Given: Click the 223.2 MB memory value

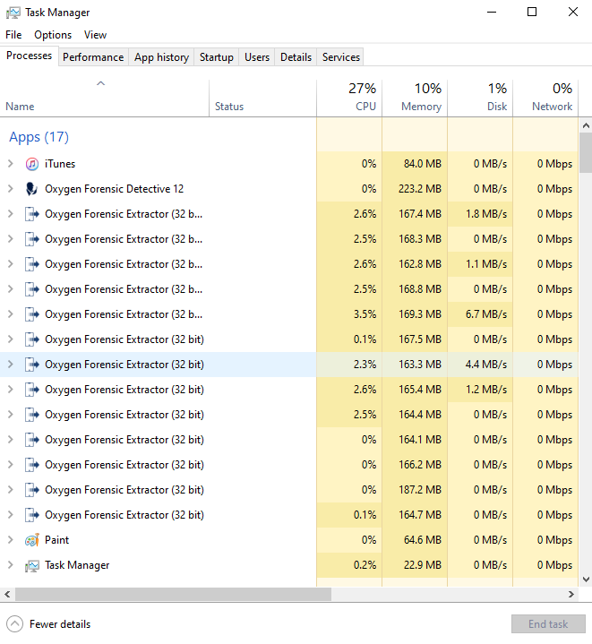Looking at the screenshot, I should pos(419,189).
